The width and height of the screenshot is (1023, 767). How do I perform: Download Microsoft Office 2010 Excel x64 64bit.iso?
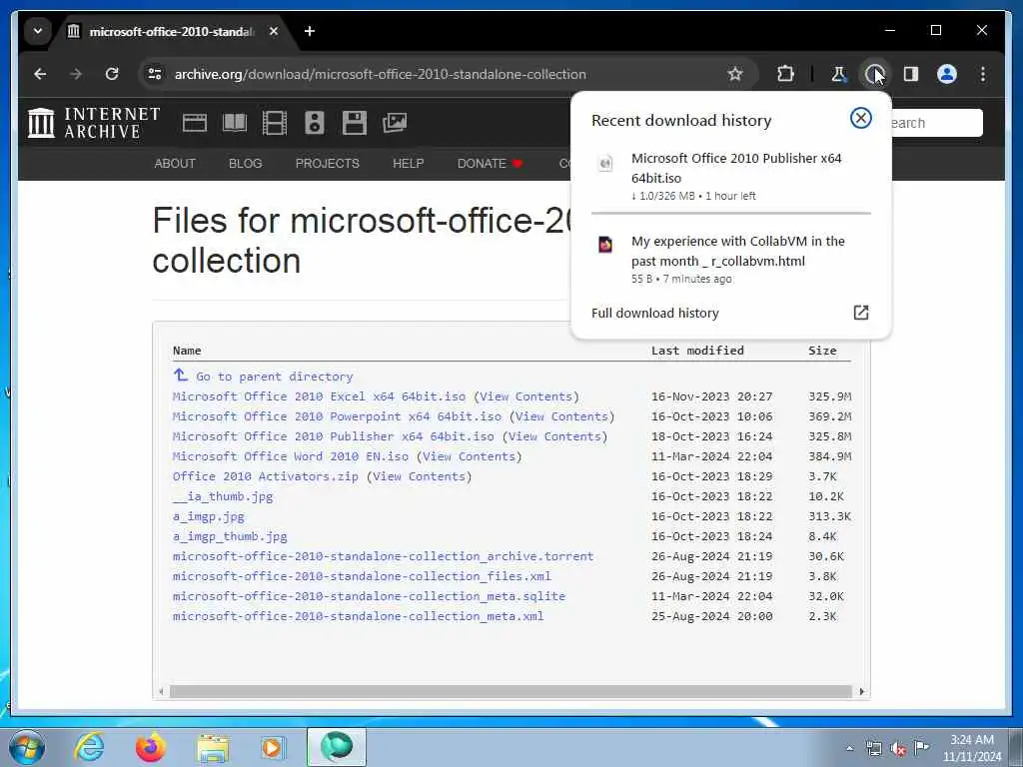[319, 396]
